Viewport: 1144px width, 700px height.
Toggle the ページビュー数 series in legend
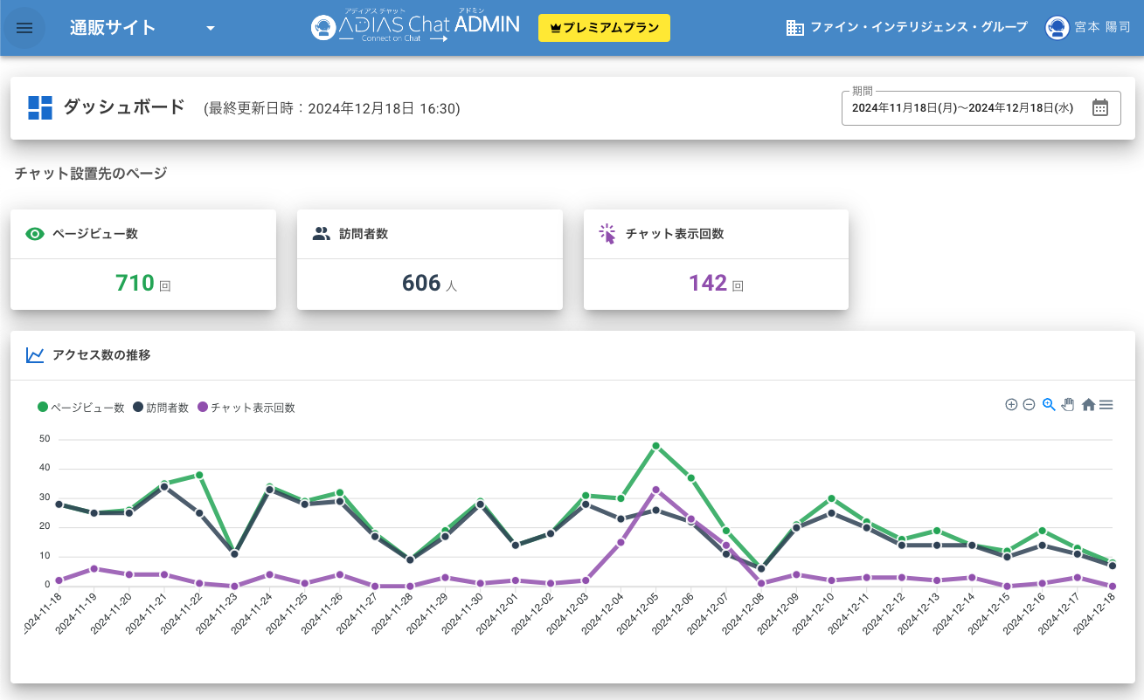pyautogui.click(x=81, y=408)
